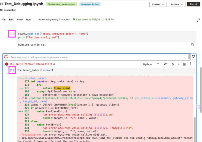Click the prompt history icon

click(x=193, y=56)
